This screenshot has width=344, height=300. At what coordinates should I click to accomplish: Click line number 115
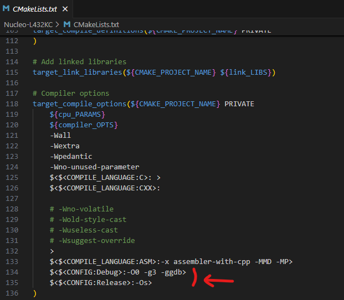pos(12,73)
